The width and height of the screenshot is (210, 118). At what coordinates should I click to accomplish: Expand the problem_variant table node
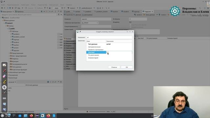click(x=11, y=37)
